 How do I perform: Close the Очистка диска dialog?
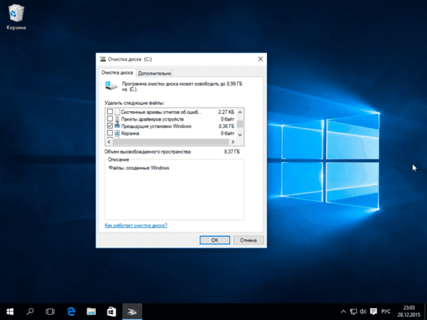pyautogui.click(x=260, y=59)
